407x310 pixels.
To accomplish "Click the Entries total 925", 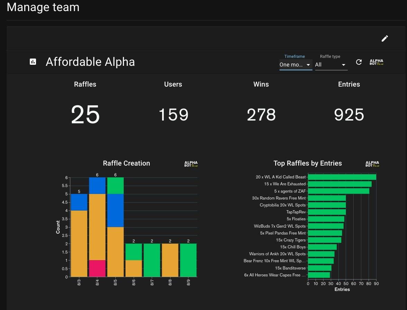I will point(349,115).
